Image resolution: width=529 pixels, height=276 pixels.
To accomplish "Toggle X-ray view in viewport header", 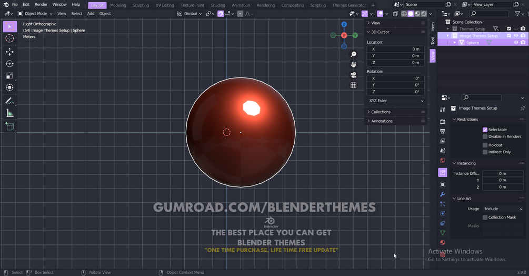I will pos(395,14).
